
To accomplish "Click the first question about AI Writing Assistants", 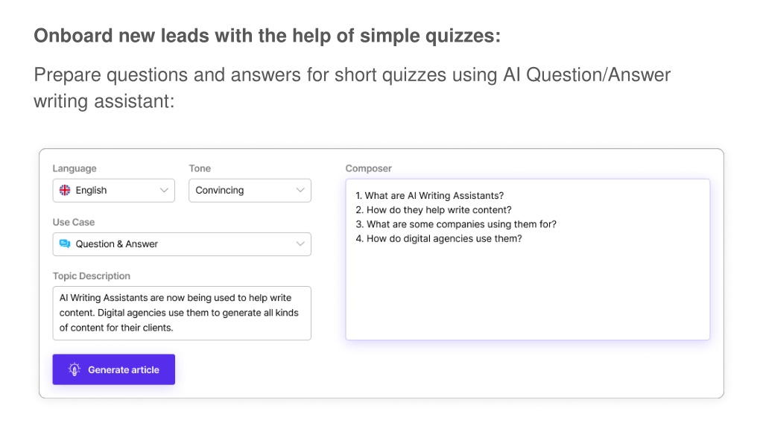I will click(430, 196).
